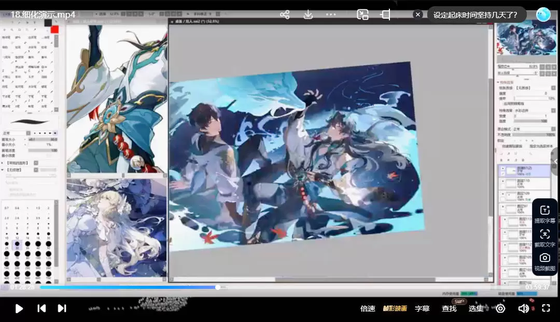Viewport: 560px width, 322px height.
Task: Open the 选集 episode list
Action: pyautogui.click(x=476, y=309)
